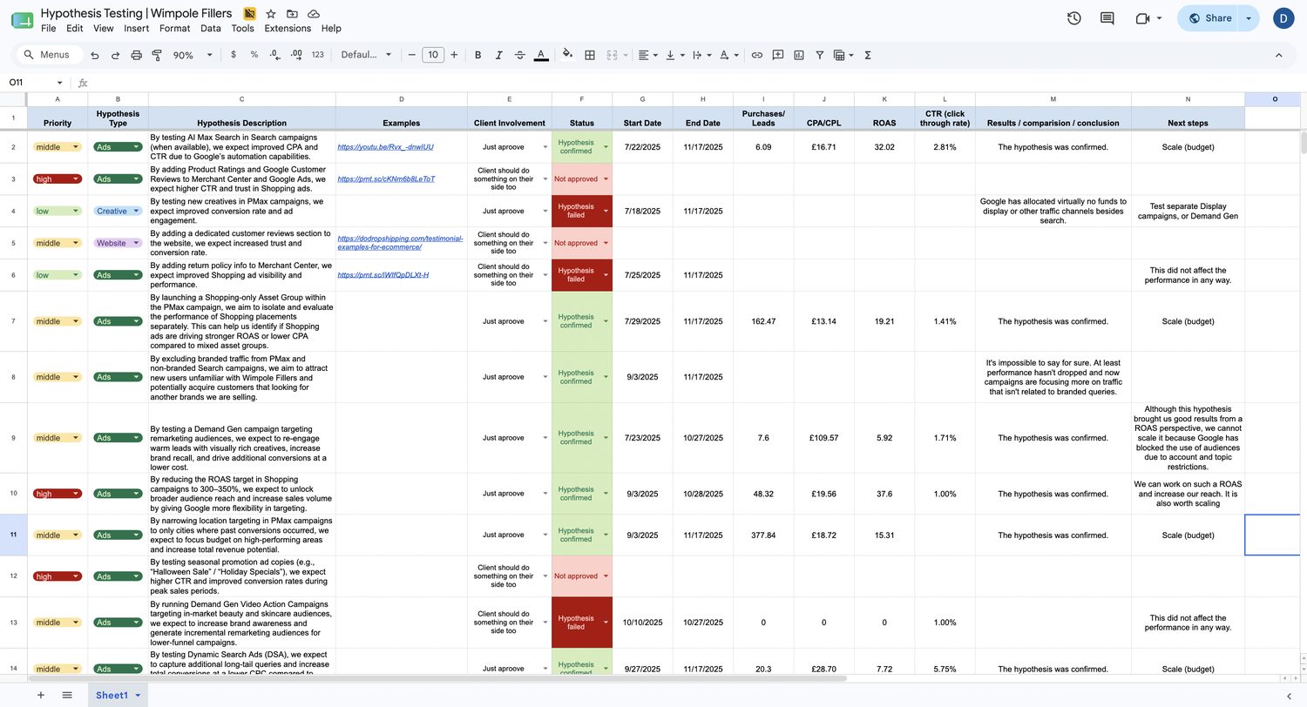Screen dimensions: 1307x707
Task: Open the Google account avatar
Action: pos(1283,18)
